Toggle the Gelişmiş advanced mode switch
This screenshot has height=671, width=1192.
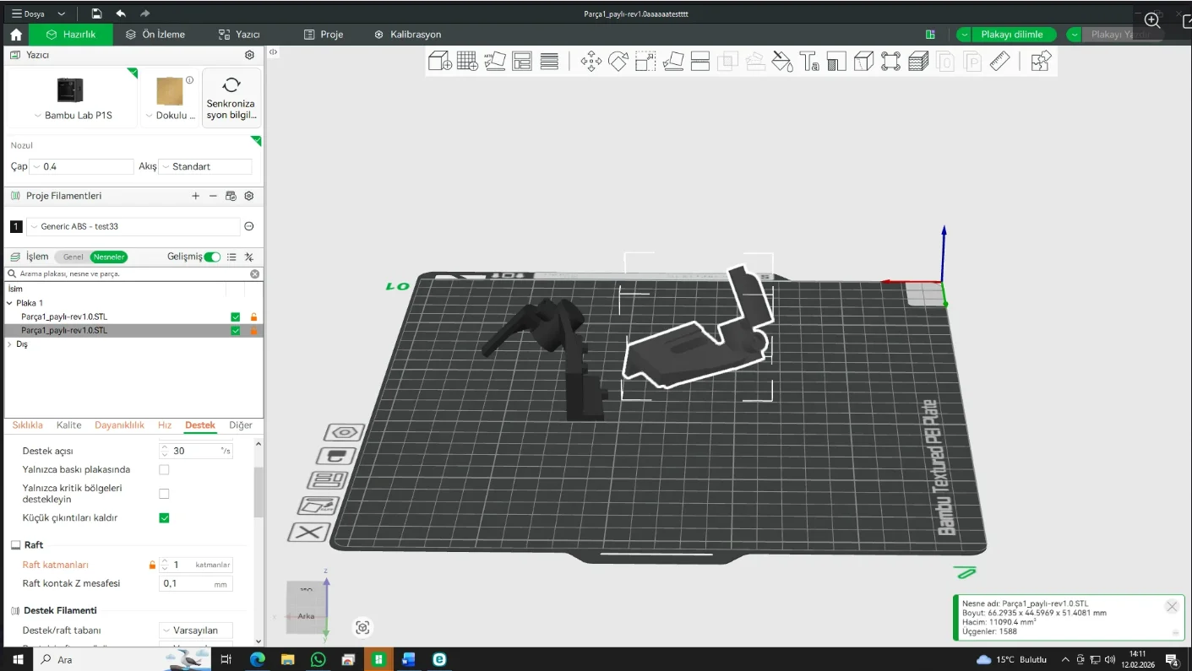(212, 257)
